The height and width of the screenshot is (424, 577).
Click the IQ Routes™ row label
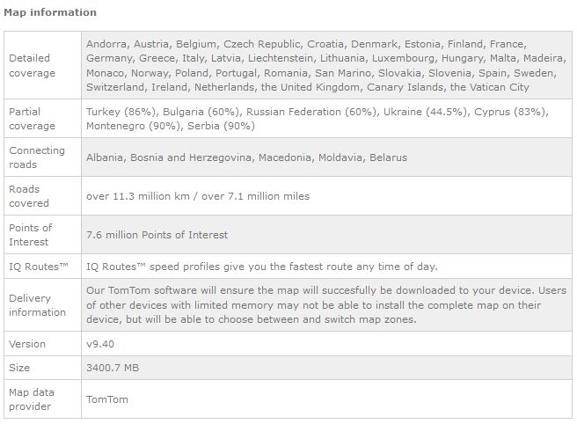tap(39, 267)
